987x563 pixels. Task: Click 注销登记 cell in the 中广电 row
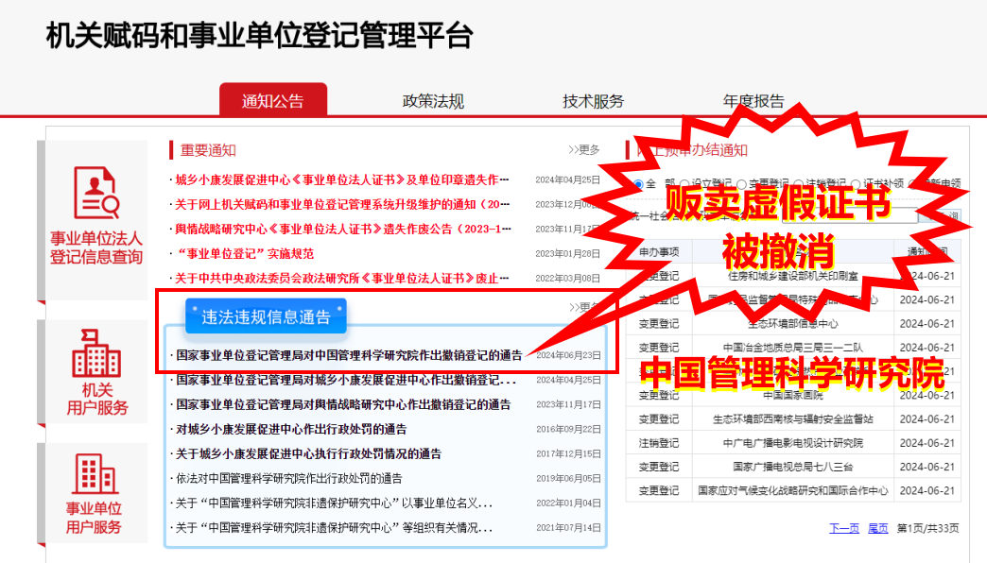pos(659,443)
